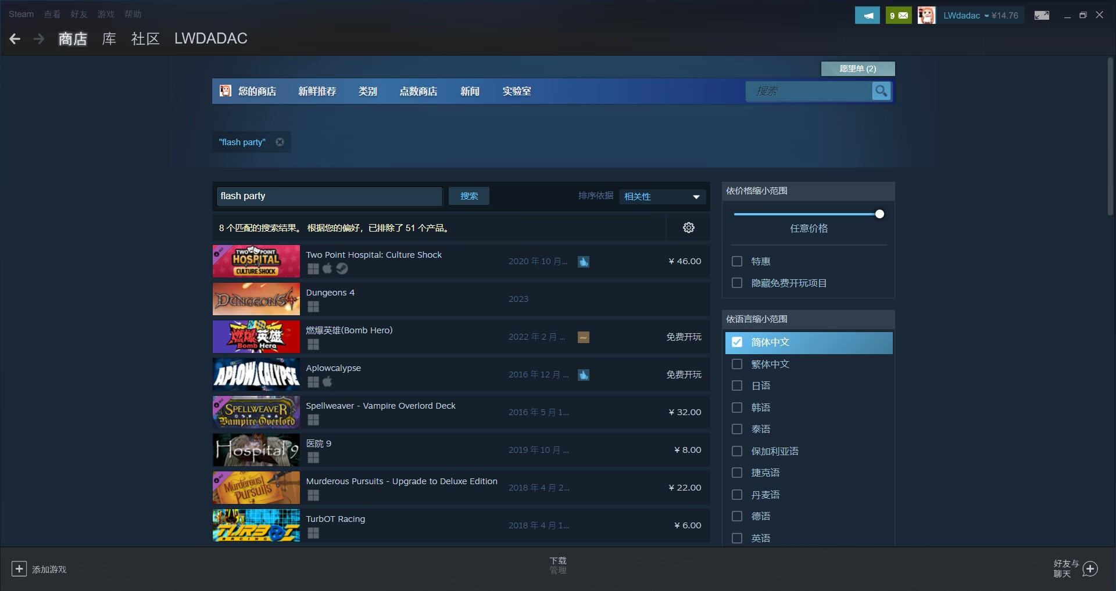Screen dimensions: 1116x591
Task: Check the 德语 language filter
Action: (x=737, y=516)
